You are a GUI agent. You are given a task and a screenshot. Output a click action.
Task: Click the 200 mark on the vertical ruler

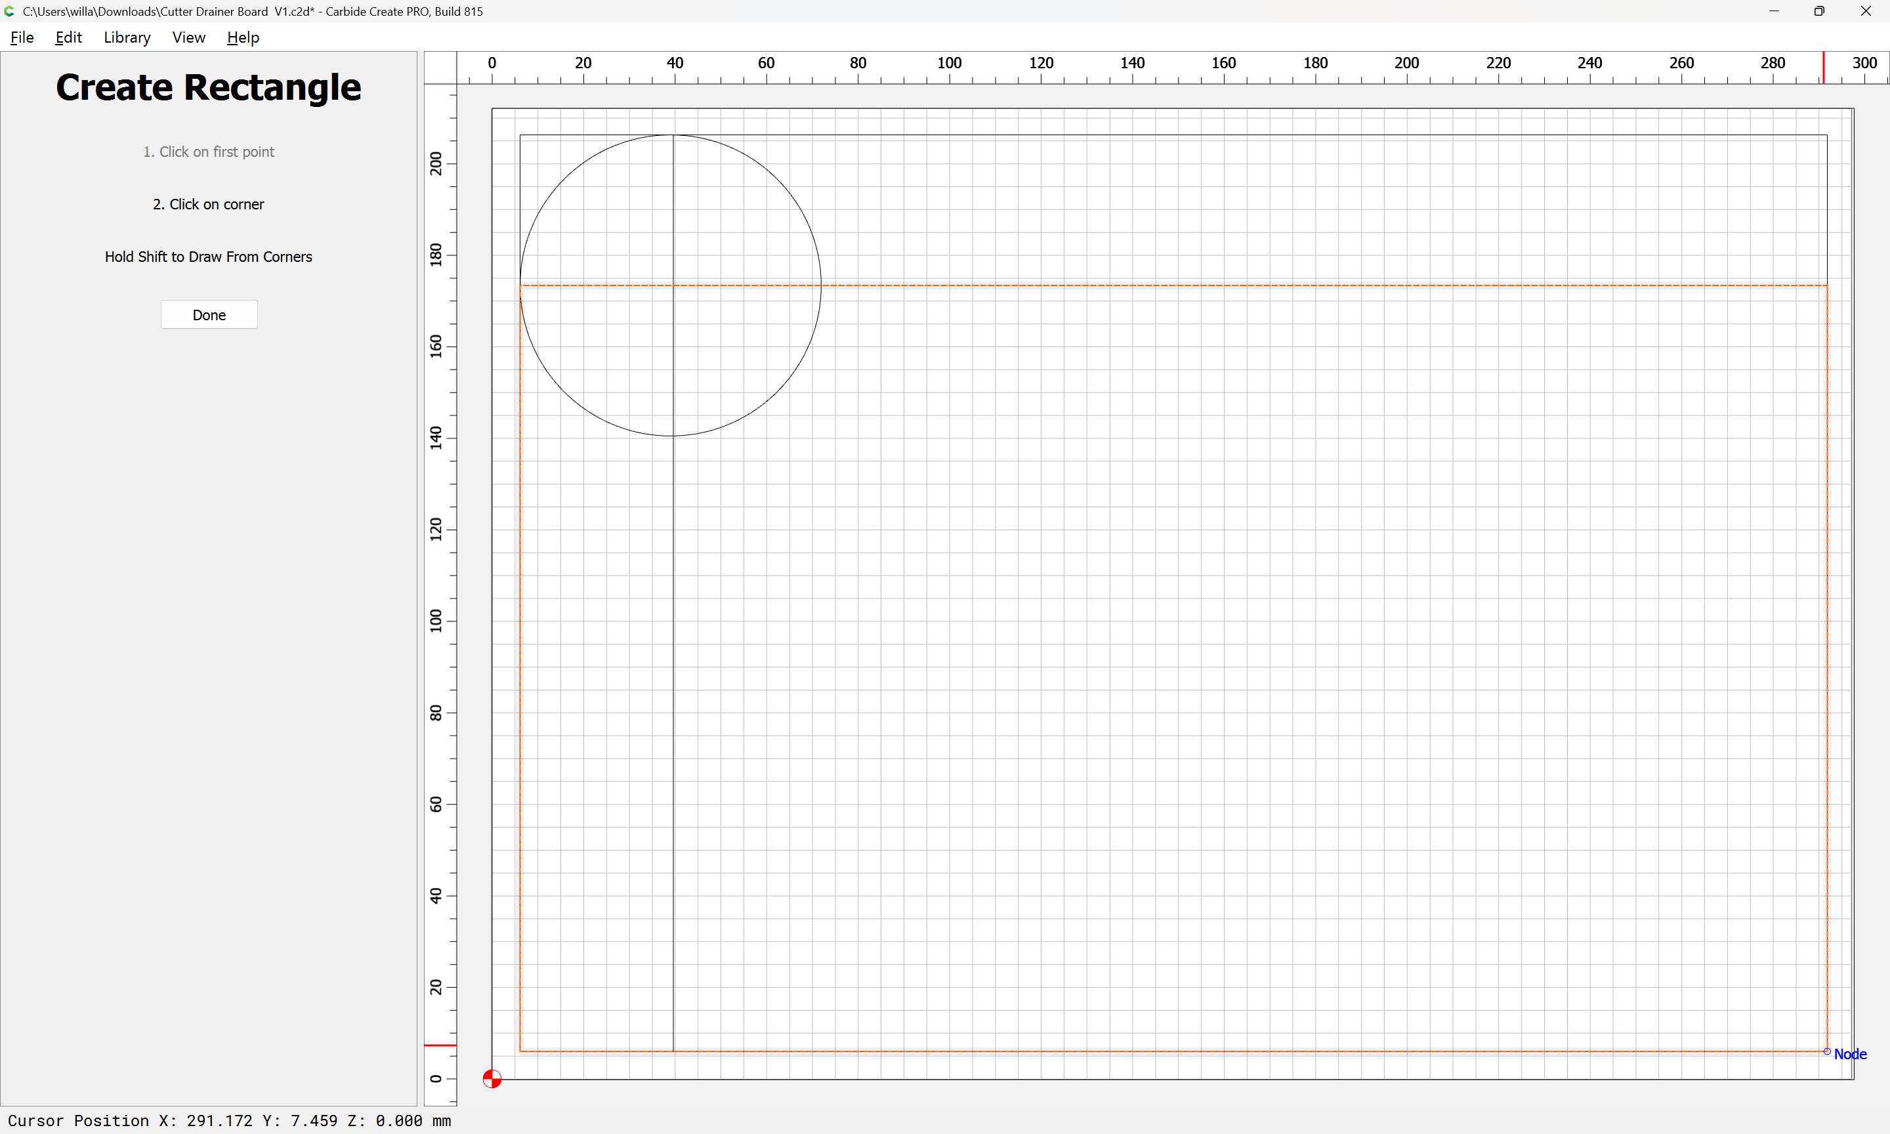tap(436, 163)
